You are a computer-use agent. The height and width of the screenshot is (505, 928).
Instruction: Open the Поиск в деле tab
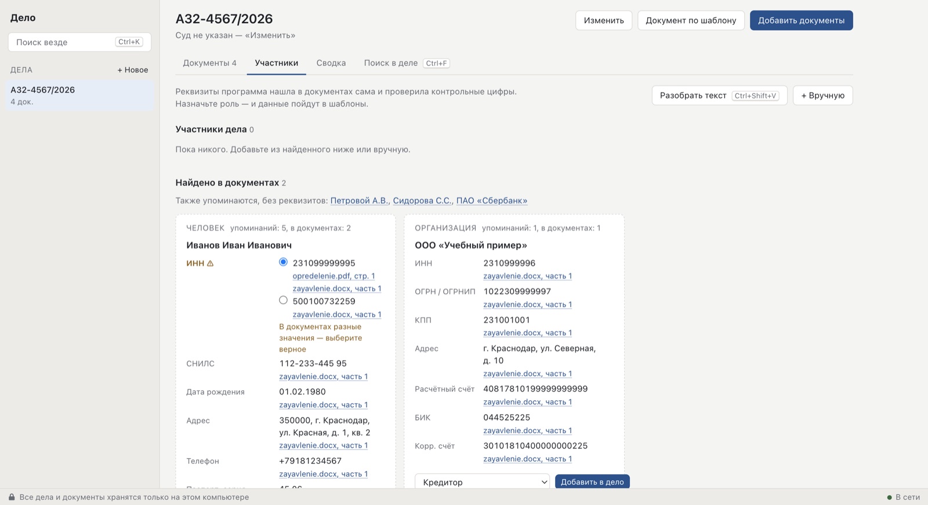point(407,63)
